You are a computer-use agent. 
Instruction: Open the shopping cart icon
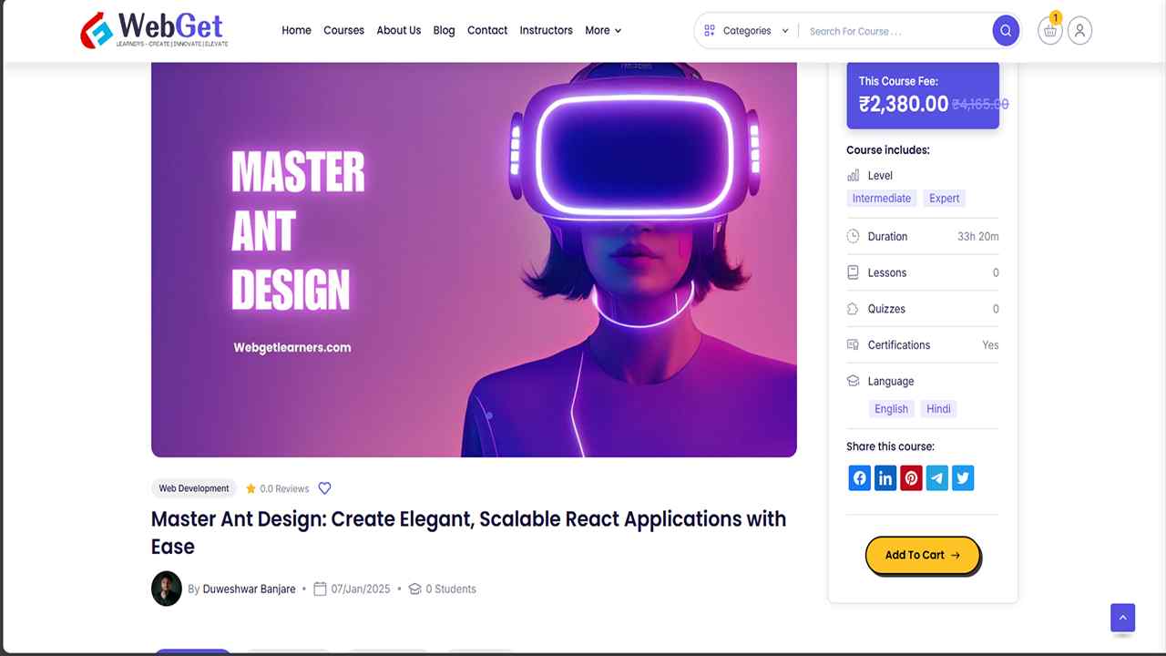(x=1050, y=31)
